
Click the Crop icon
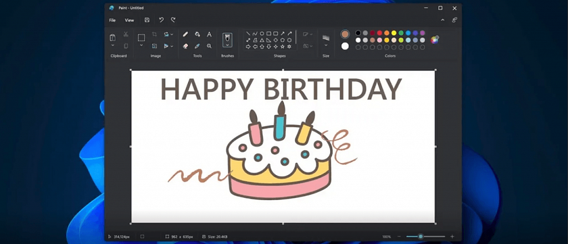tap(154, 34)
